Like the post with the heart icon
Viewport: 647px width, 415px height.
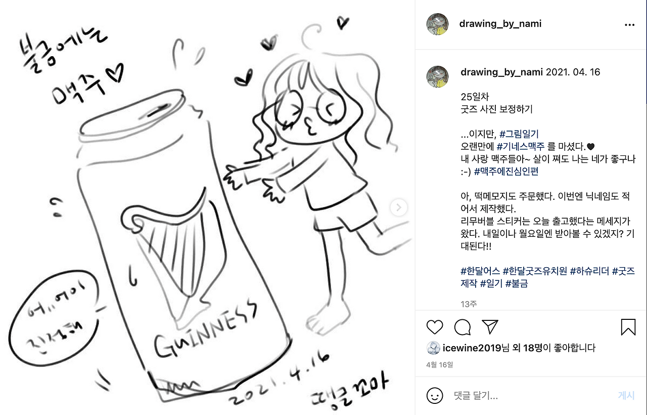(435, 327)
